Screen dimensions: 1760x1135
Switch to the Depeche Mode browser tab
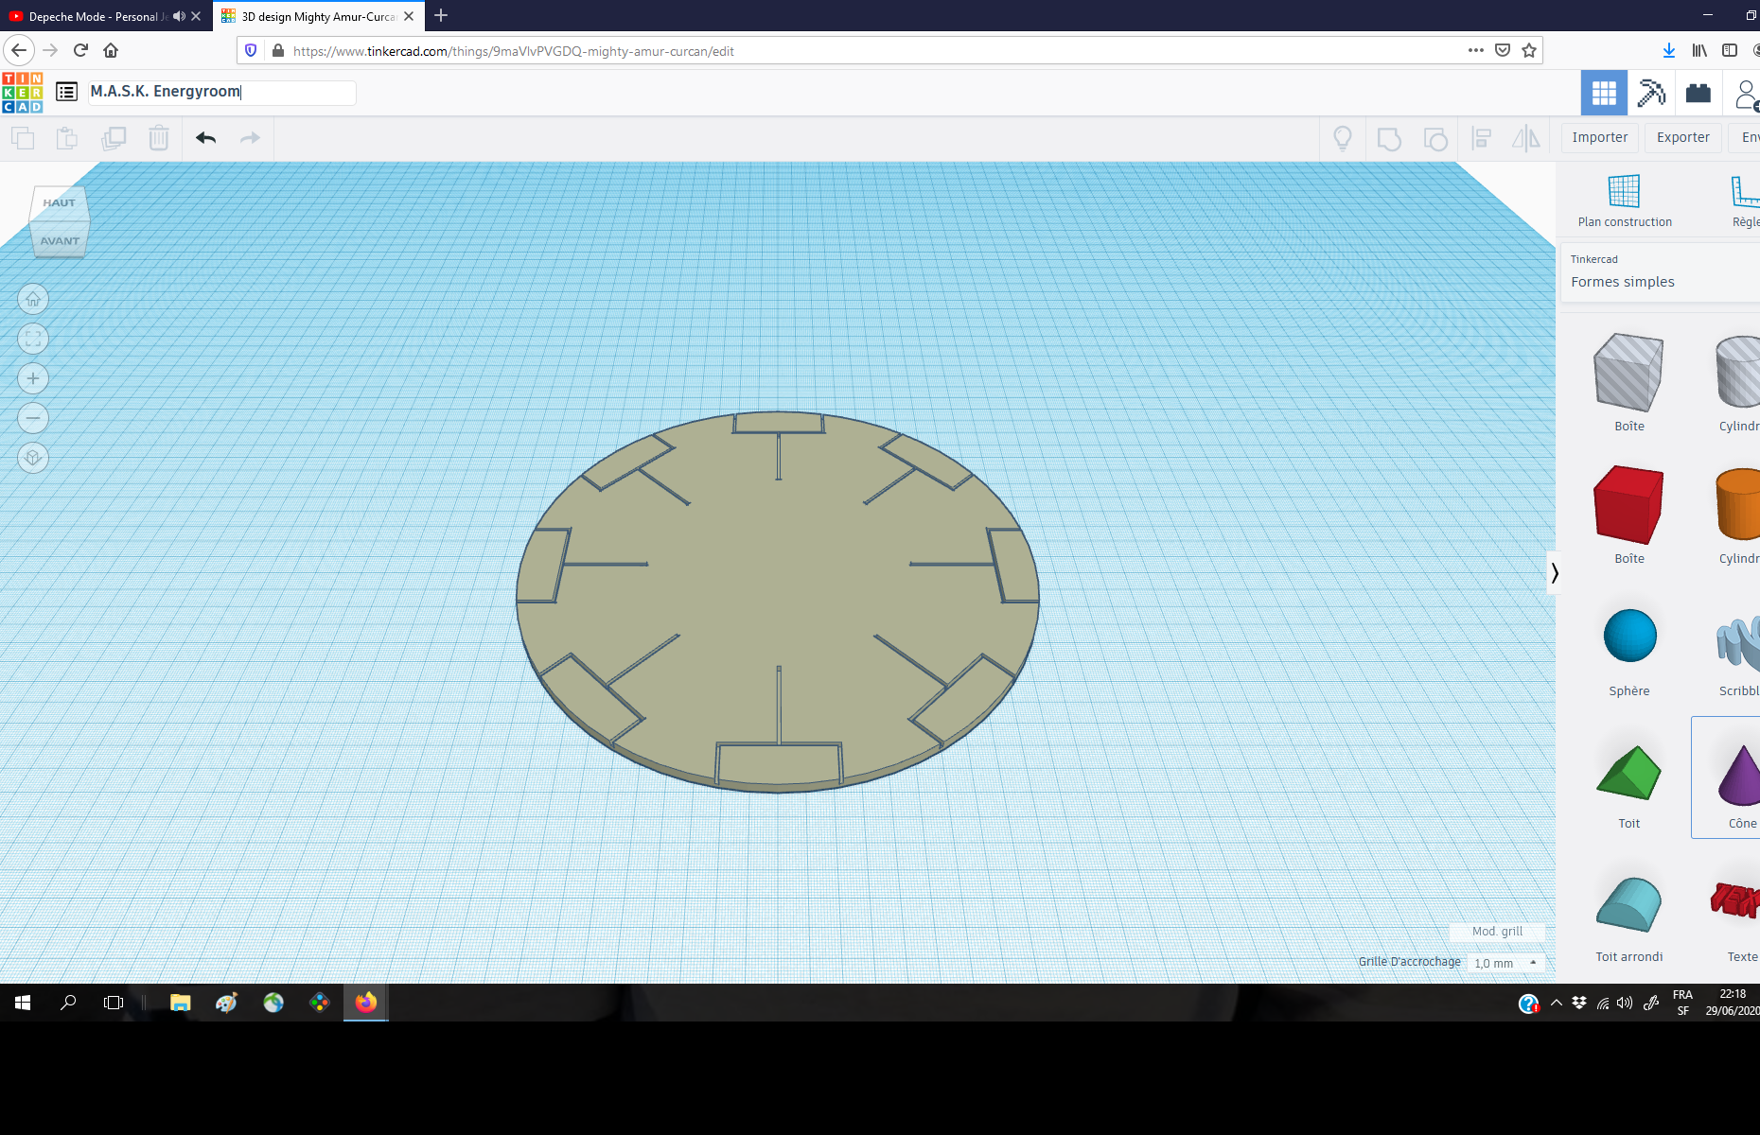[98, 16]
